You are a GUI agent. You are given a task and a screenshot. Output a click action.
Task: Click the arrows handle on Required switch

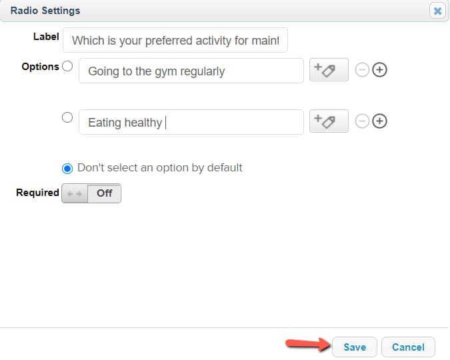click(x=75, y=194)
